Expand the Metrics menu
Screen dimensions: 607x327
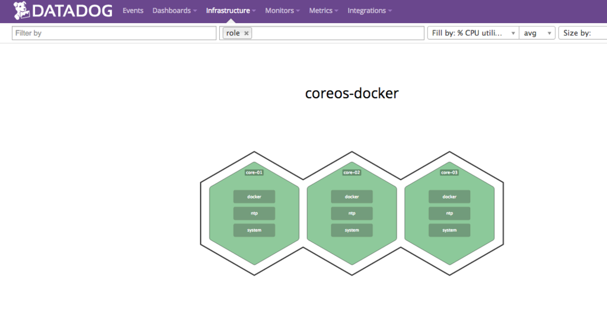point(324,11)
